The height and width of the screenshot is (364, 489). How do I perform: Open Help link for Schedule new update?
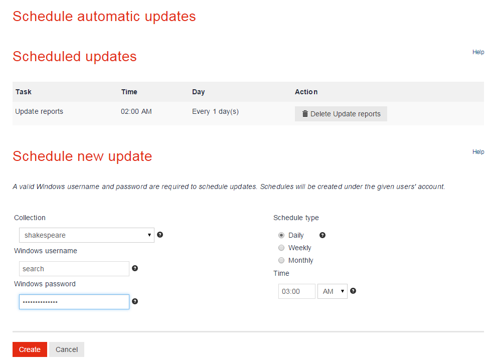tap(478, 152)
